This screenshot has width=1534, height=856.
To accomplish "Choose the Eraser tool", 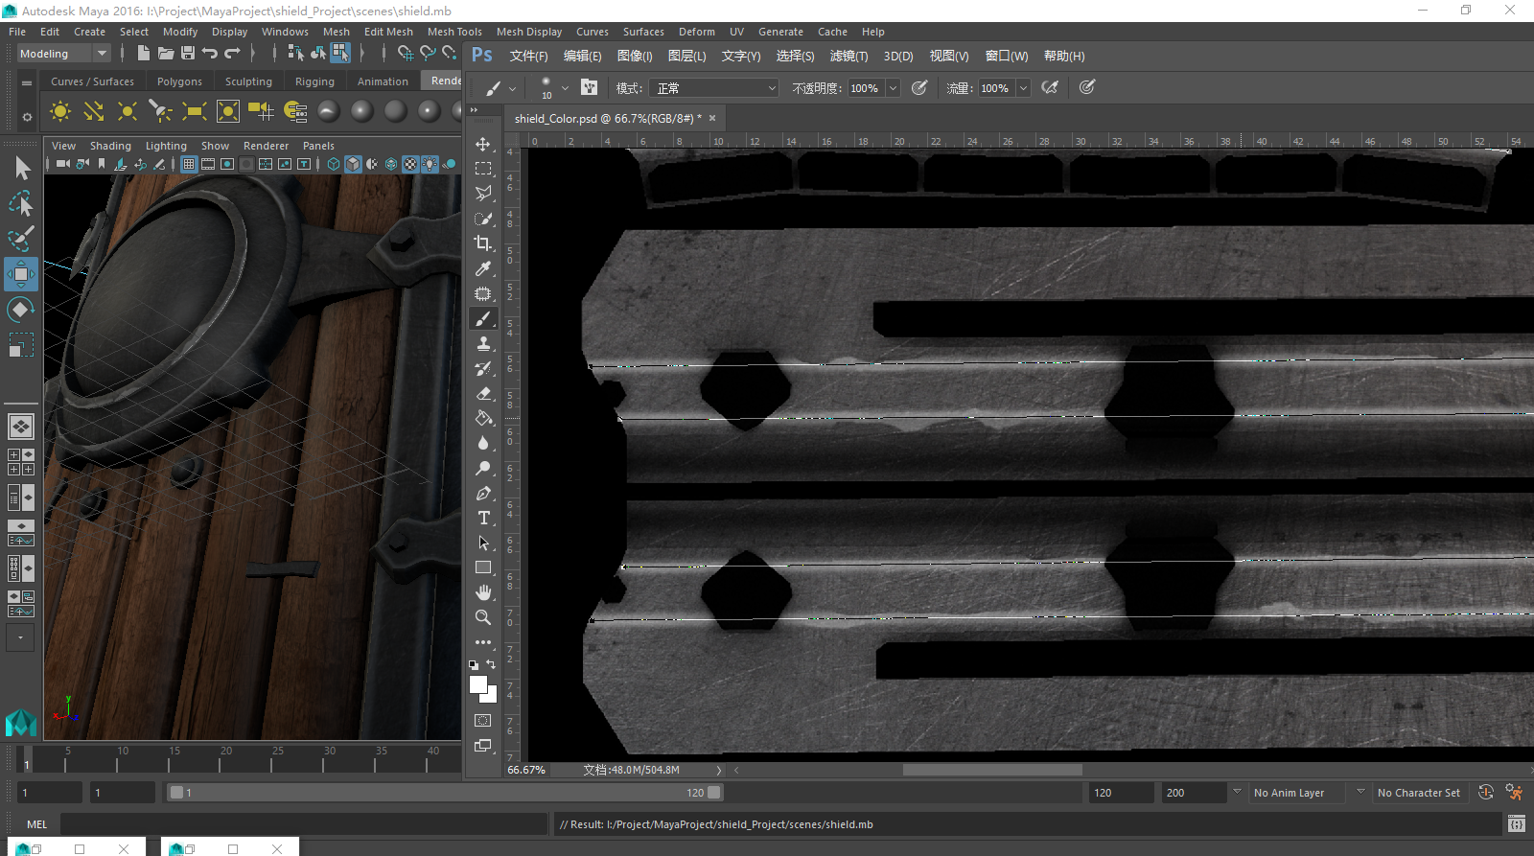I will coord(483,393).
